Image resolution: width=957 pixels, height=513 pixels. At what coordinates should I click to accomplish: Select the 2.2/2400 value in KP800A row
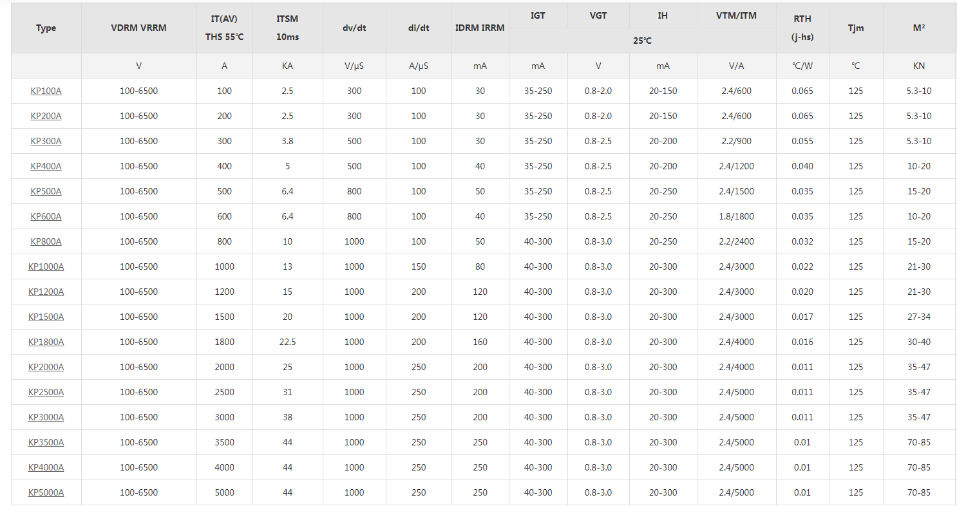tap(736, 241)
